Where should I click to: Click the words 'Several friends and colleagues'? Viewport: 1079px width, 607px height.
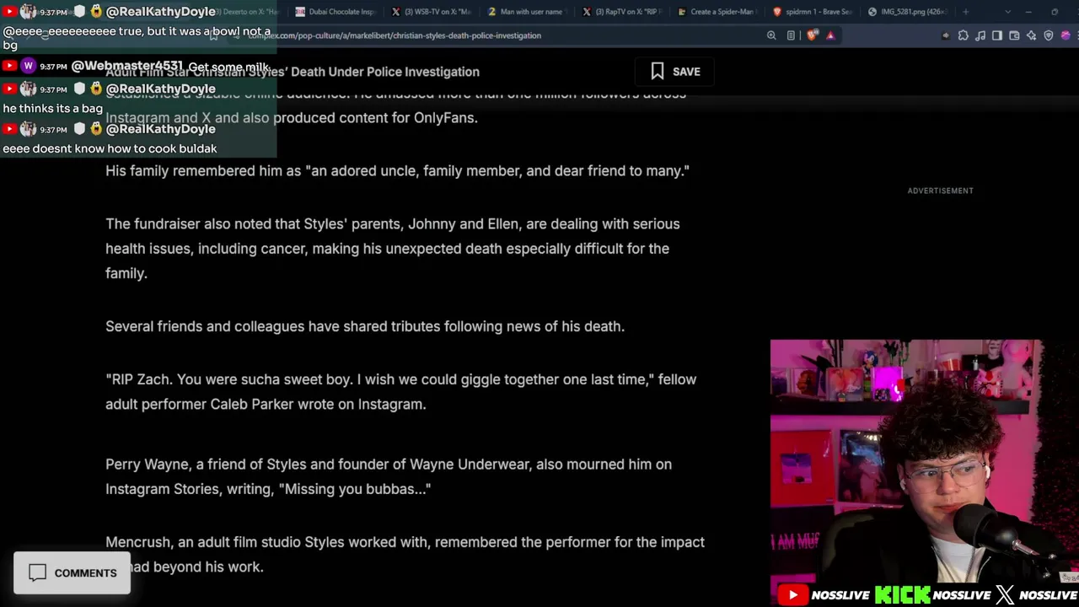(205, 326)
